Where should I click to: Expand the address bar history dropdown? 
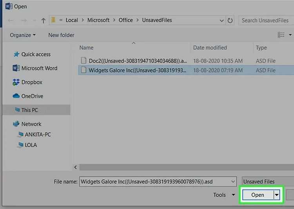point(221,20)
